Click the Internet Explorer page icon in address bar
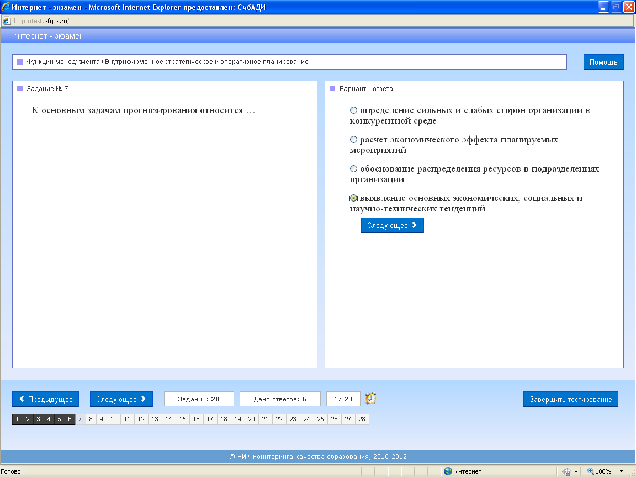 coord(7,20)
